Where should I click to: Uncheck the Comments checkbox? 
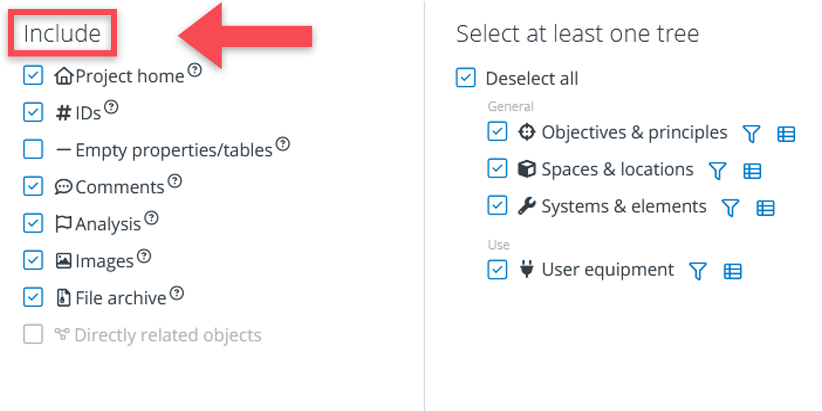point(33,186)
